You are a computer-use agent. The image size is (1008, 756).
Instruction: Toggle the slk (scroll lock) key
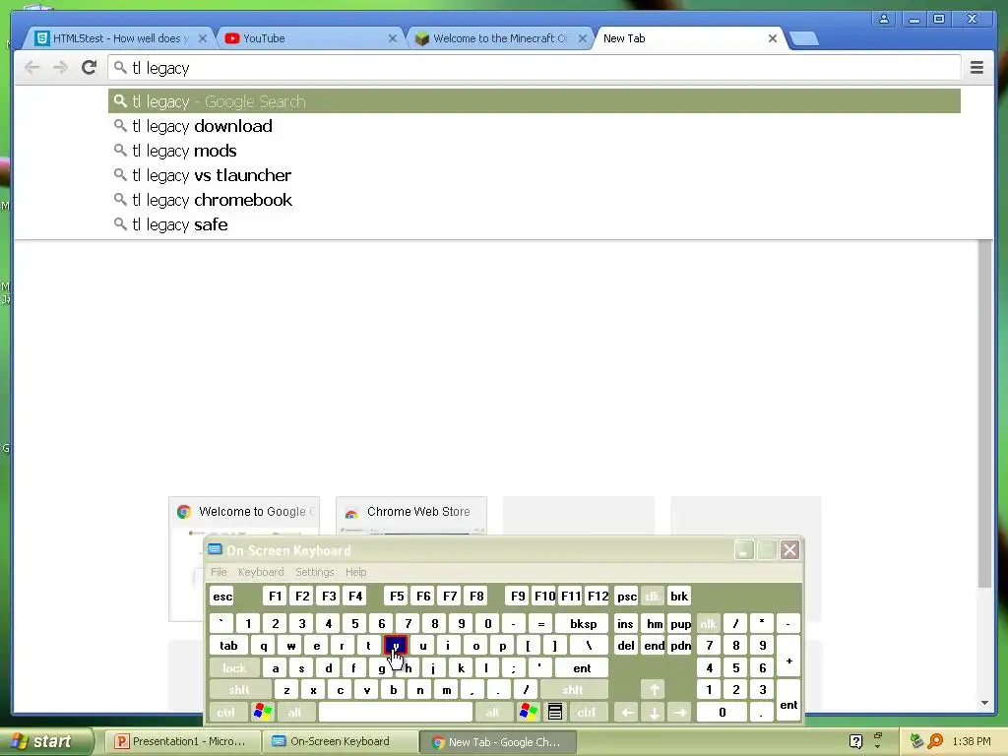(652, 596)
